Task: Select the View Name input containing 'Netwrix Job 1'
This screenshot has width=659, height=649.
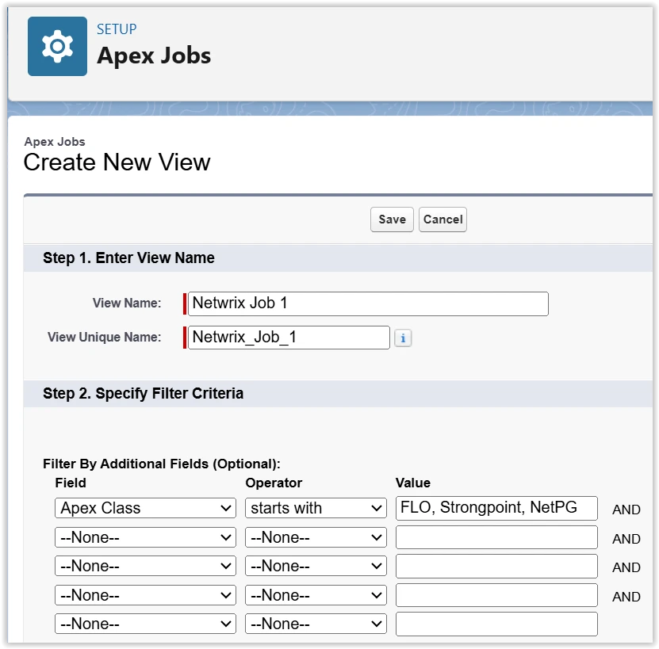Action: pos(366,304)
